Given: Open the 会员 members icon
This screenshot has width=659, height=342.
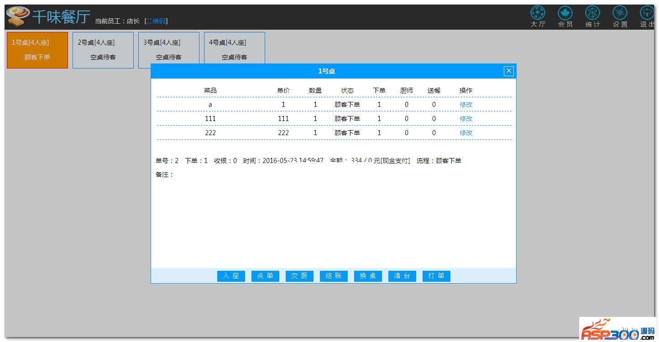Looking at the screenshot, I should pos(565,16).
